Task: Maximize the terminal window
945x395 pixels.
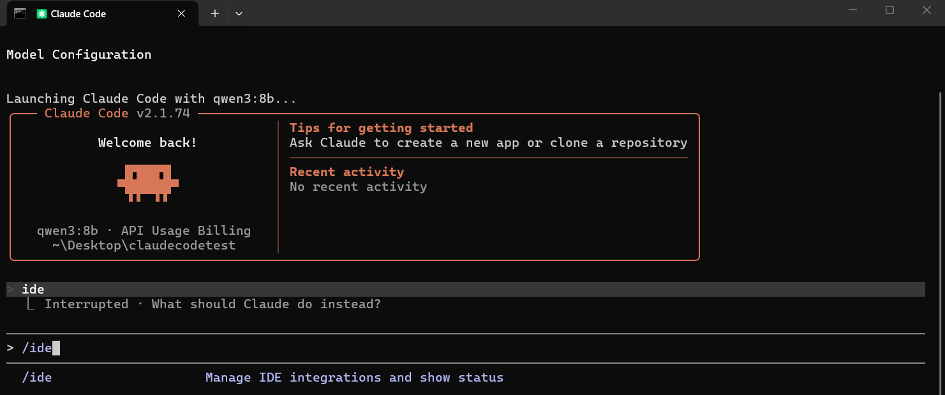Action: coord(889,10)
